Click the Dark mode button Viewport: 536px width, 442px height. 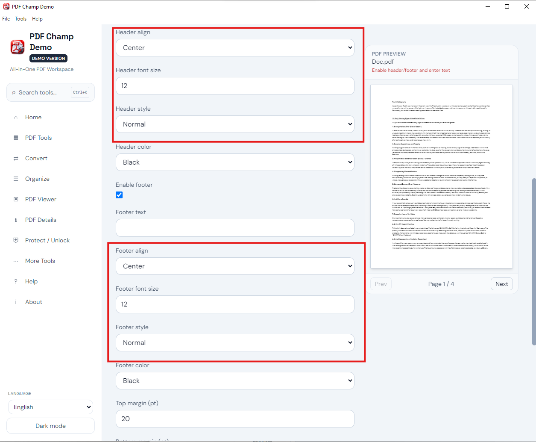click(x=50, y=426)
